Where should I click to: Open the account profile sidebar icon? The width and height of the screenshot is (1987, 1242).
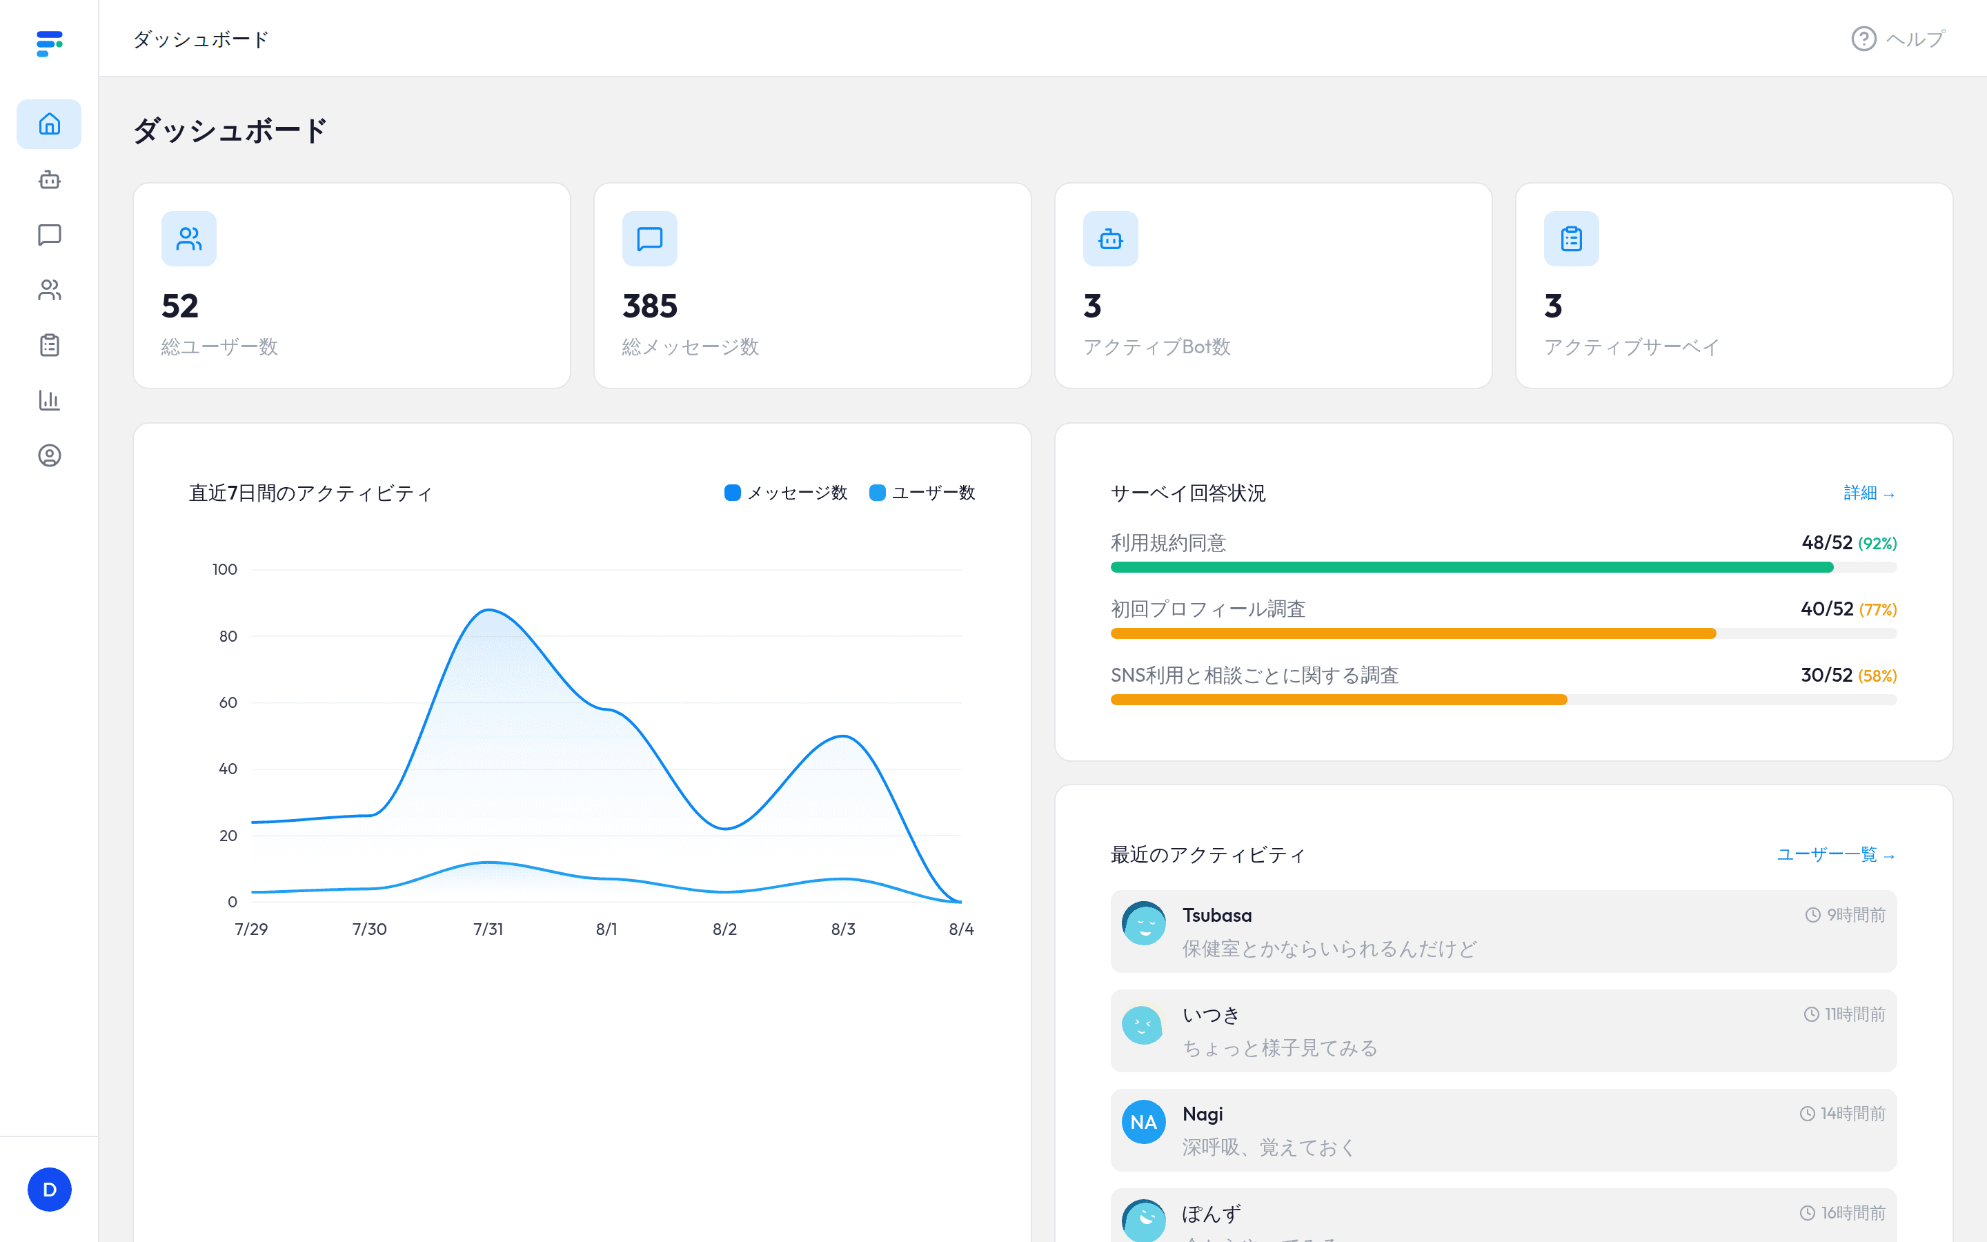(49, 455)
